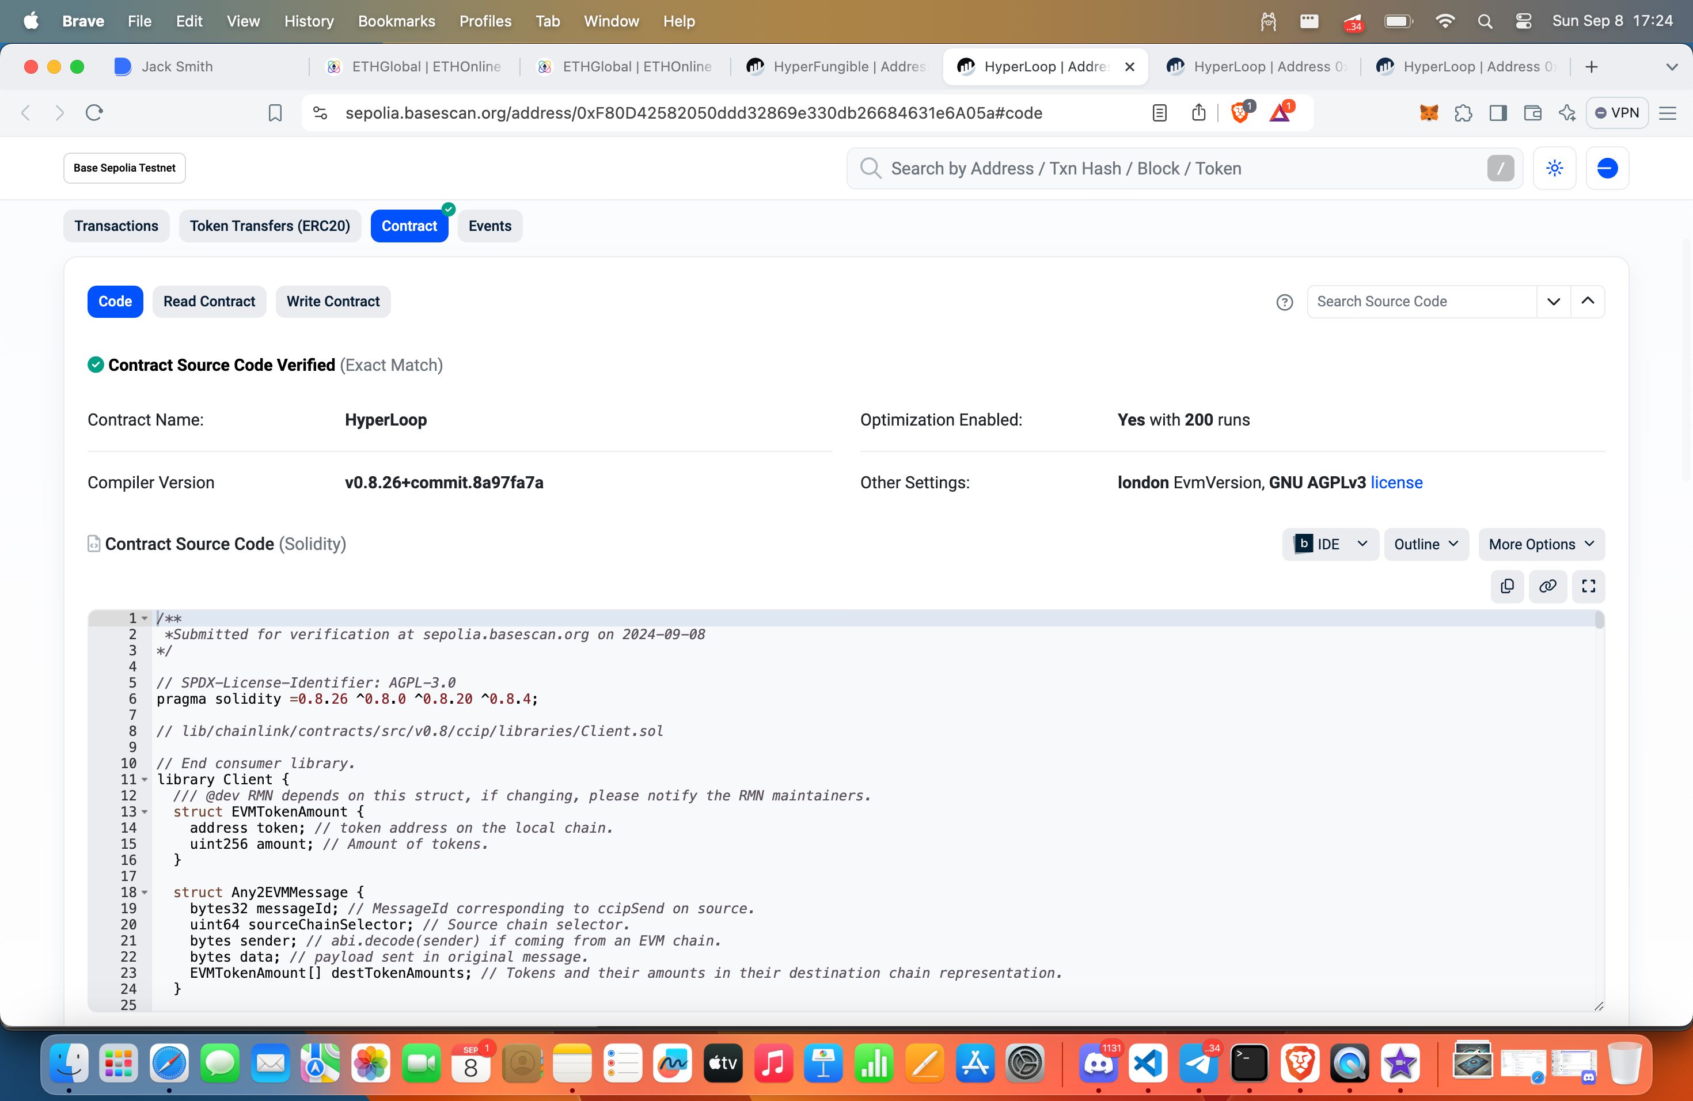
Task: Jump to next source code search match
Action: 1554,302
